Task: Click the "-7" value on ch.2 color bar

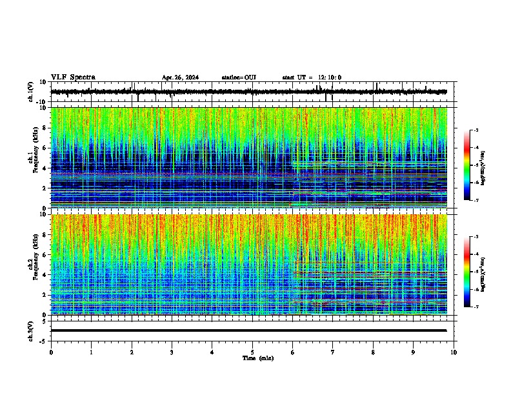Action: coord(476,307)
